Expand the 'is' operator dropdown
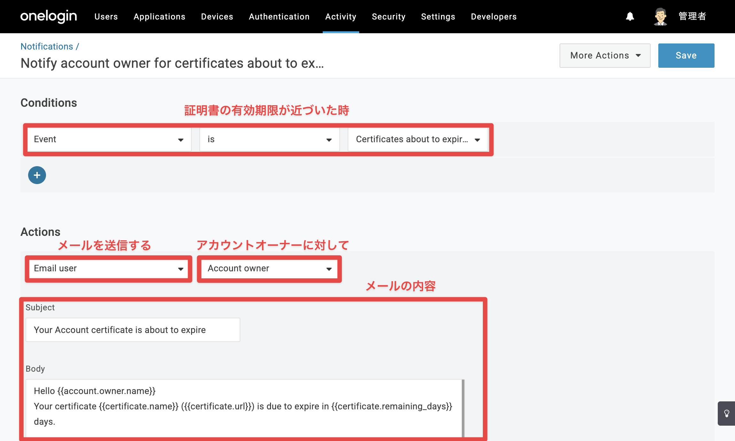This screenshot has width=735, height=441. [x=269, y=139]
